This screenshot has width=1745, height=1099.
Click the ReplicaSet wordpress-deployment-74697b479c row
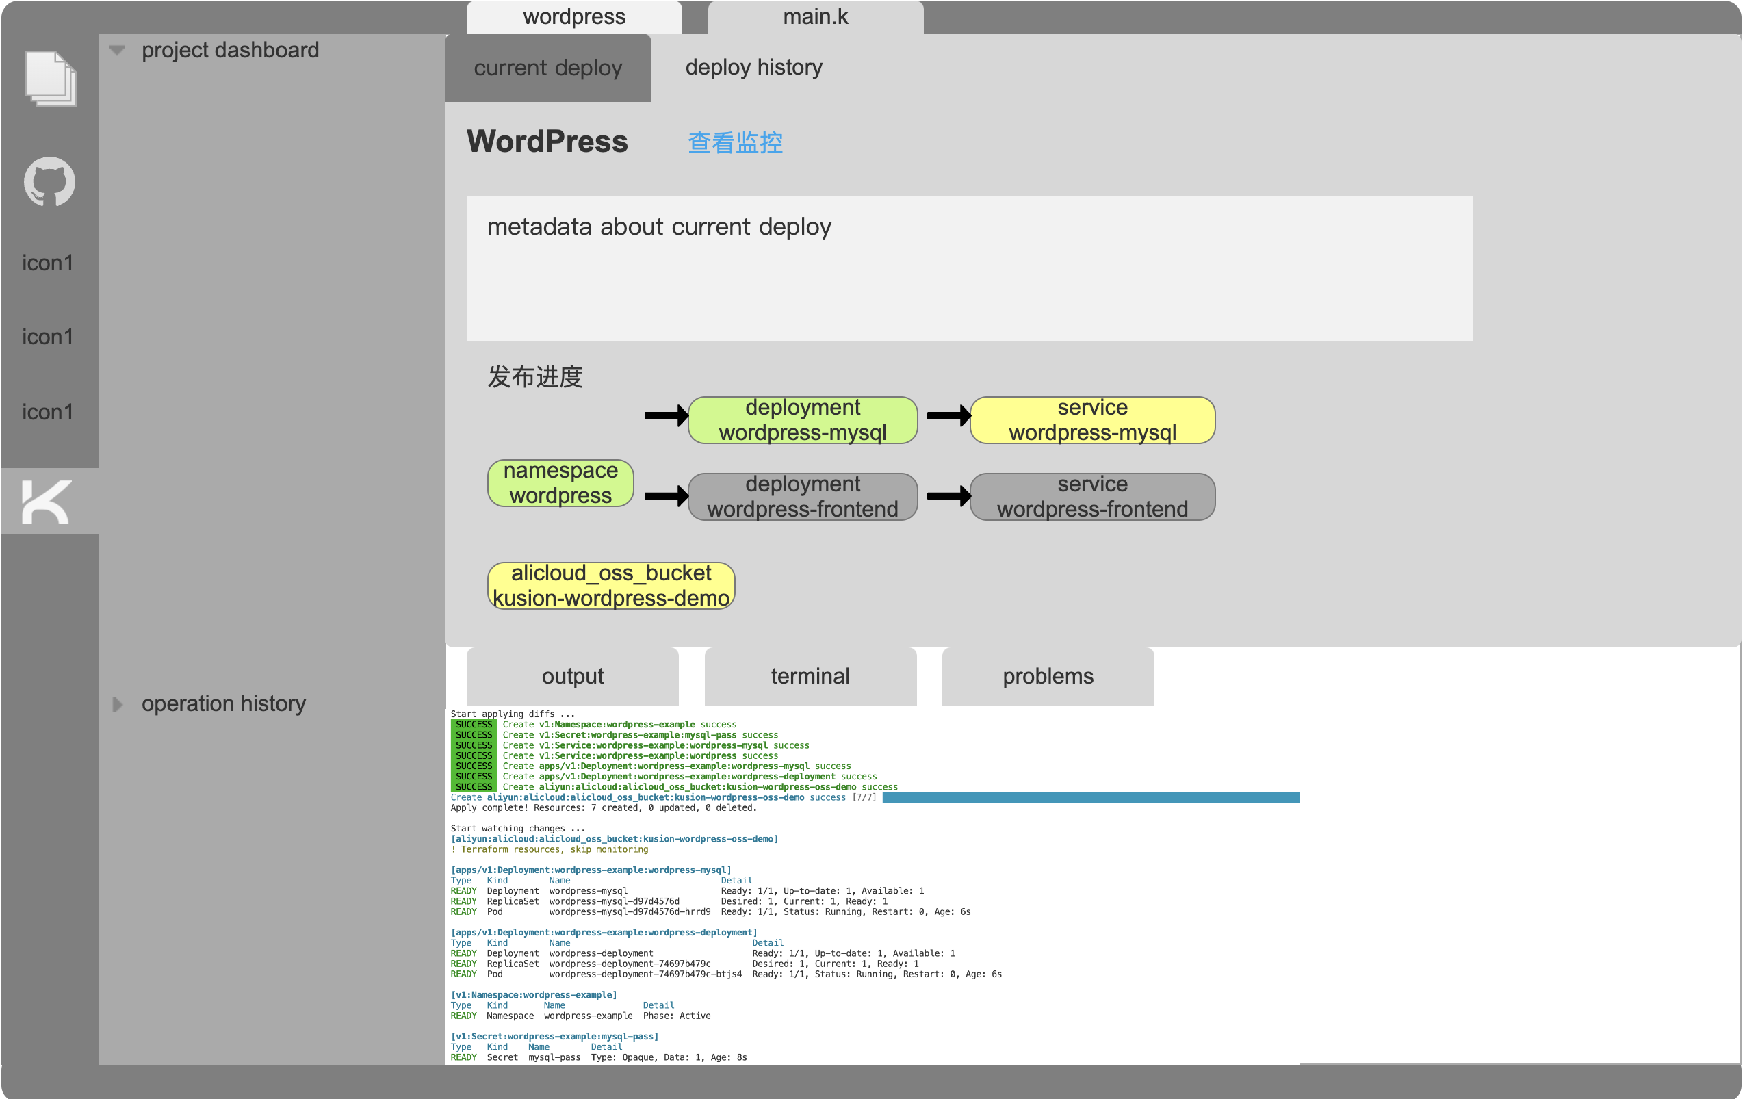tap(685, 964)
